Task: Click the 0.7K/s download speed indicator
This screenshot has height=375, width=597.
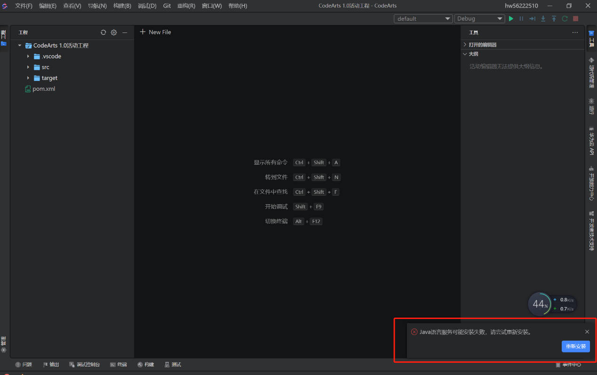Action: click(x=564, y=309)
